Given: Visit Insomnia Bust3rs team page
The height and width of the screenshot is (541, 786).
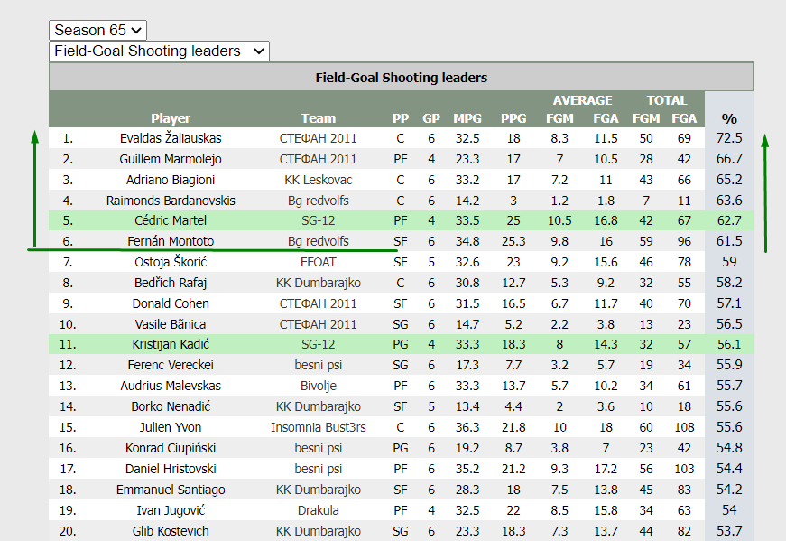Looking at the screenshot, I should tap(319, 427).
